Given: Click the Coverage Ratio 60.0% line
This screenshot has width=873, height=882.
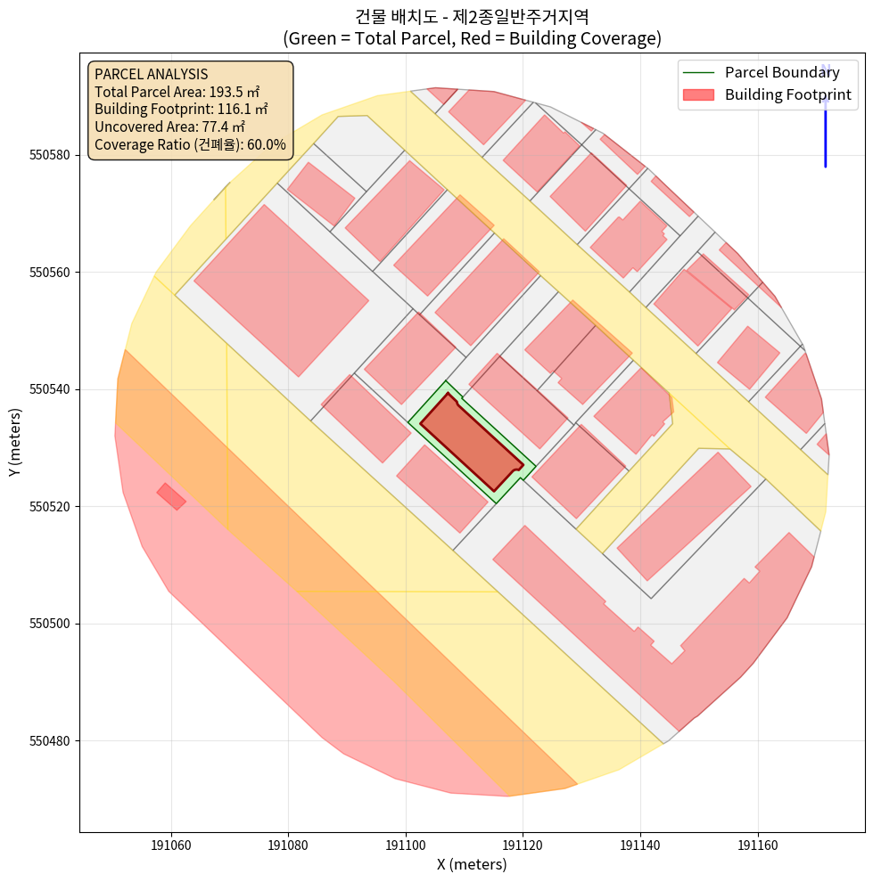Looking at the screenshot, I should coord(190,145).
